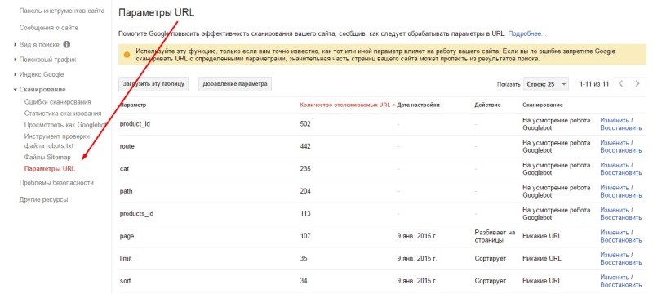Click Восстановить for route row
653x294 pixels.
(621, 150)
